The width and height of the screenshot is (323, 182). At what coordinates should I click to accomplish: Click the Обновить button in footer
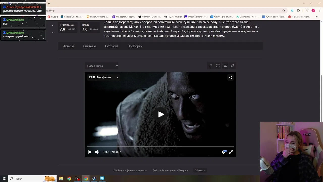tap(200, 170)
